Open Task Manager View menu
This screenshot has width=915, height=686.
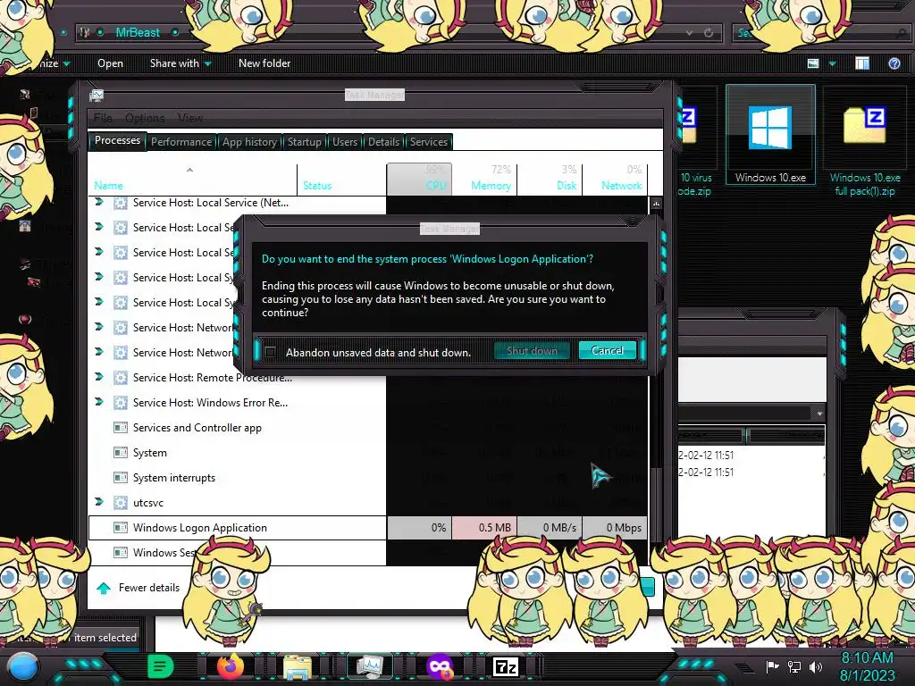point(190,118)
